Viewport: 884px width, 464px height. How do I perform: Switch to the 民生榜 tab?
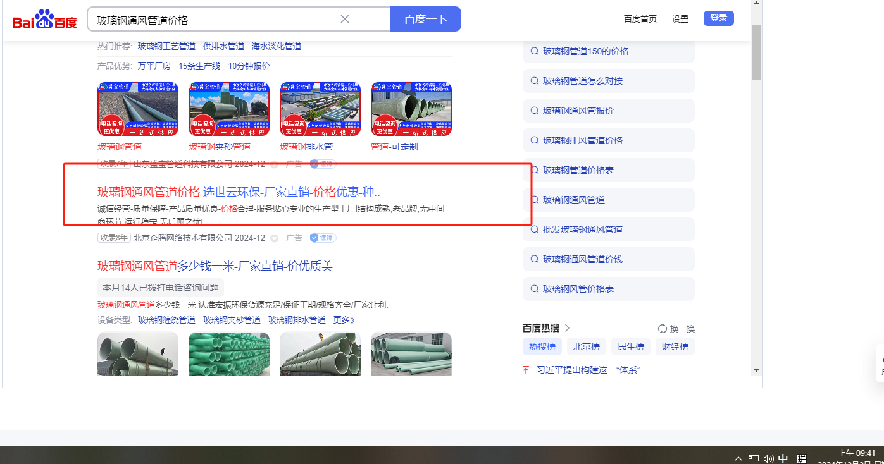(x=631, y=346)
